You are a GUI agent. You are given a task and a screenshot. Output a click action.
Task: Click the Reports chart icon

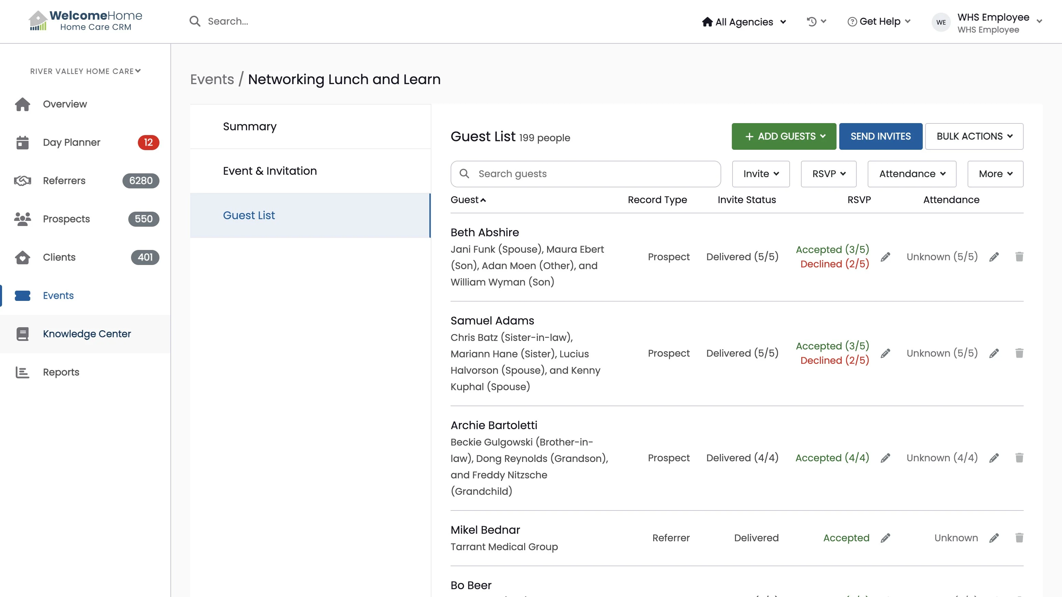(x=23, y=372)
